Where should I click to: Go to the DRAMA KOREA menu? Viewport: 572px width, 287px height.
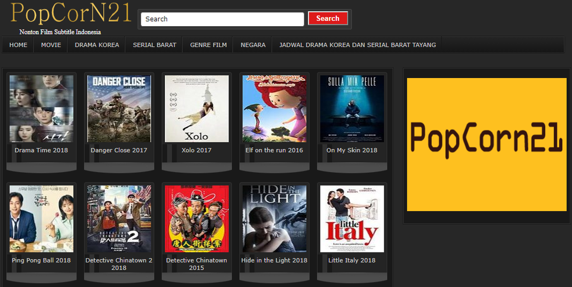point(97,45)
